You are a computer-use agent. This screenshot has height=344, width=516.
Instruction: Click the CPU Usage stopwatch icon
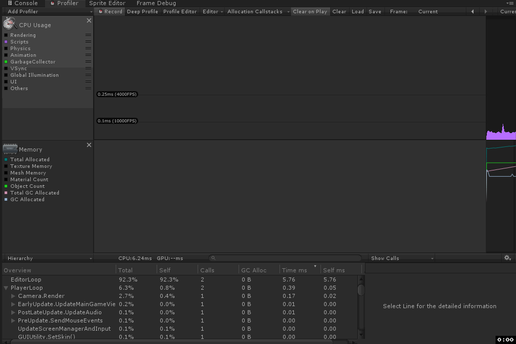coord(10,24)
